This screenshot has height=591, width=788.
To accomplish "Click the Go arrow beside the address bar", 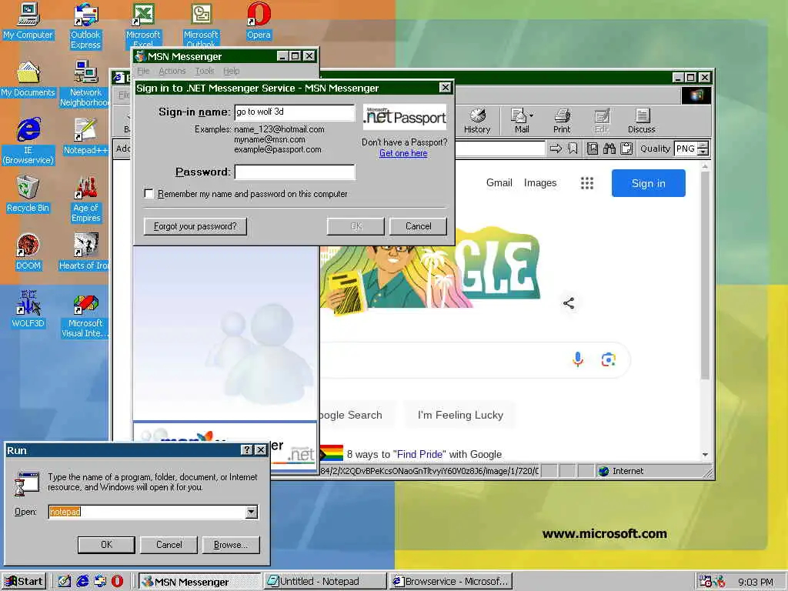I will click(x=556, y=149).
